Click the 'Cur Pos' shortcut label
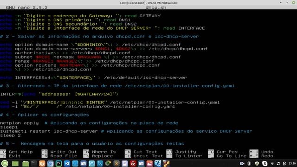Screen dimensions: 297x167 tap(227, 152)
